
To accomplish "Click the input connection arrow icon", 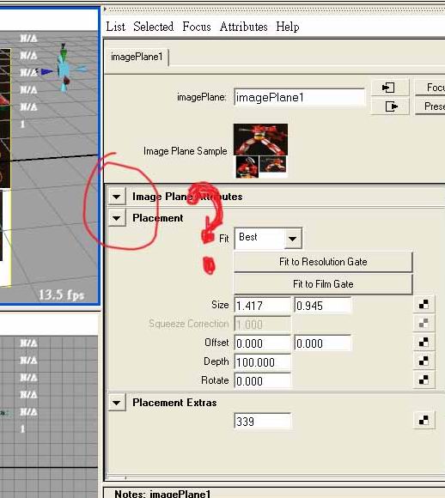I will [x=390, y=88].
